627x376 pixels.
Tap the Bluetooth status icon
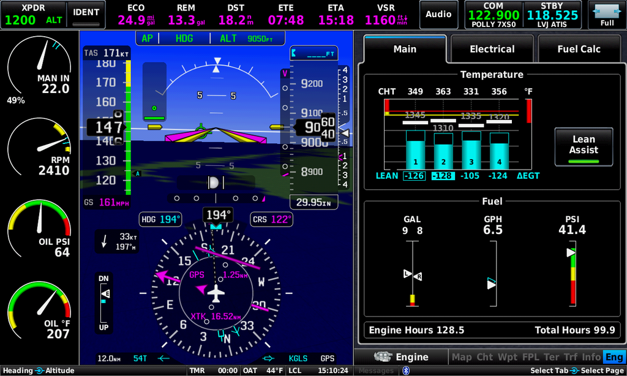tap(405, 370)
